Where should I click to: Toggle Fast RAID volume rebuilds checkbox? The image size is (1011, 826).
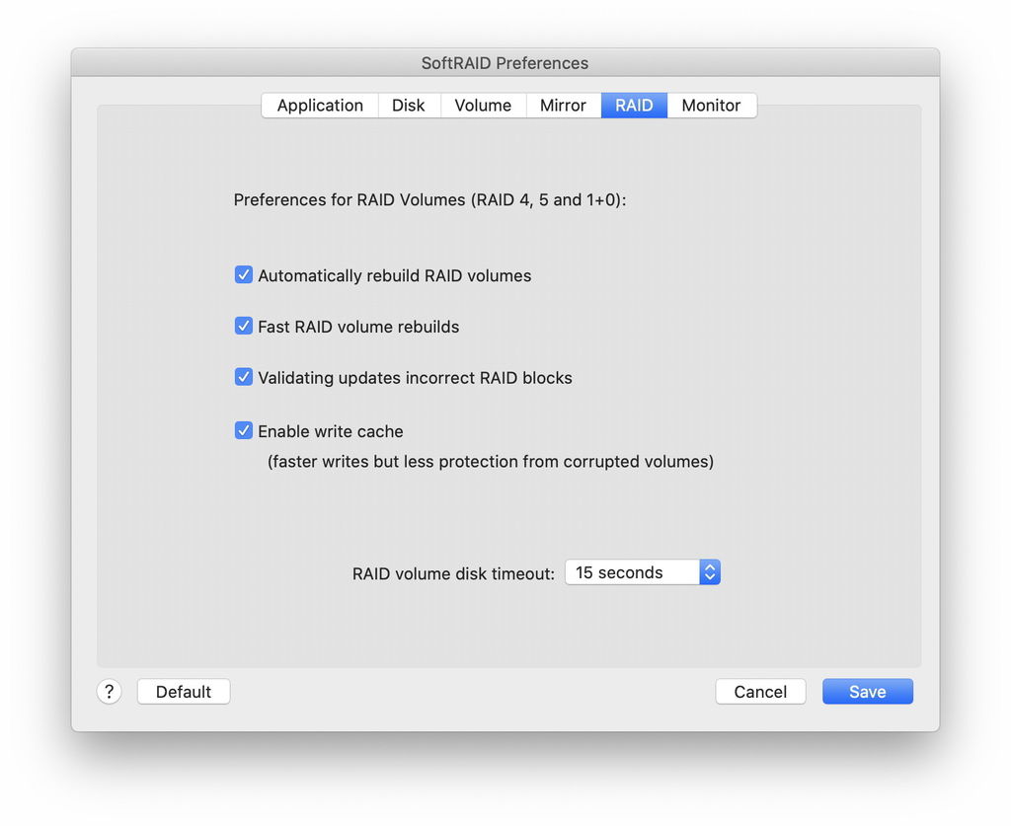pos(244,326)
